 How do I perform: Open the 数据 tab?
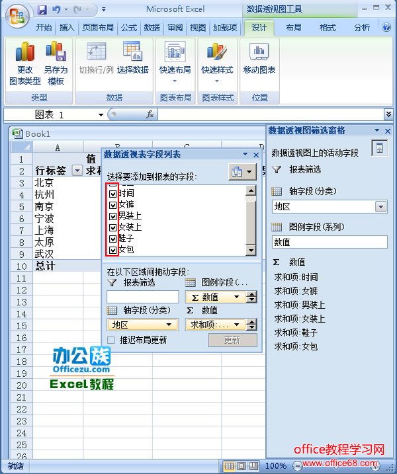pyautogui.click(x=152, y=28)
